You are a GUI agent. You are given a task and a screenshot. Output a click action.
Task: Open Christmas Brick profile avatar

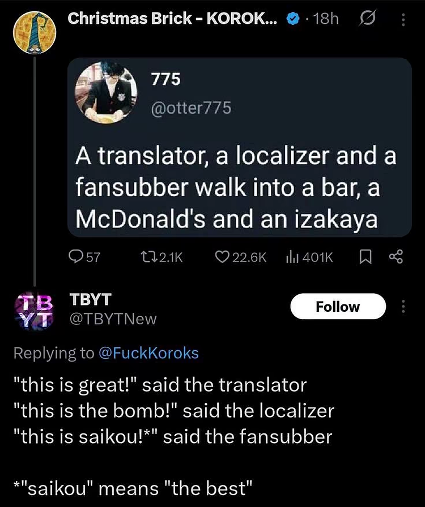point(34,32)
